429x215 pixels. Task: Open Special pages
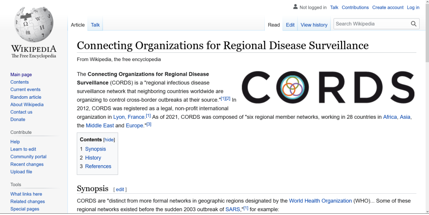coord(25,209)
